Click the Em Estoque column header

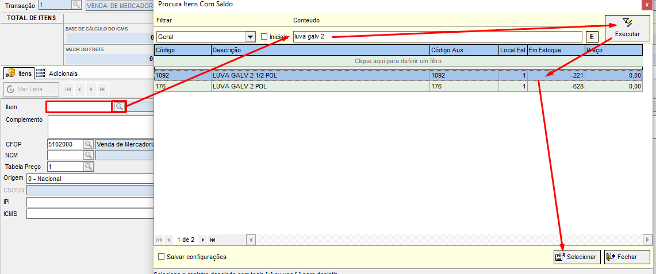pyautogui.click(x=555, y=51)
